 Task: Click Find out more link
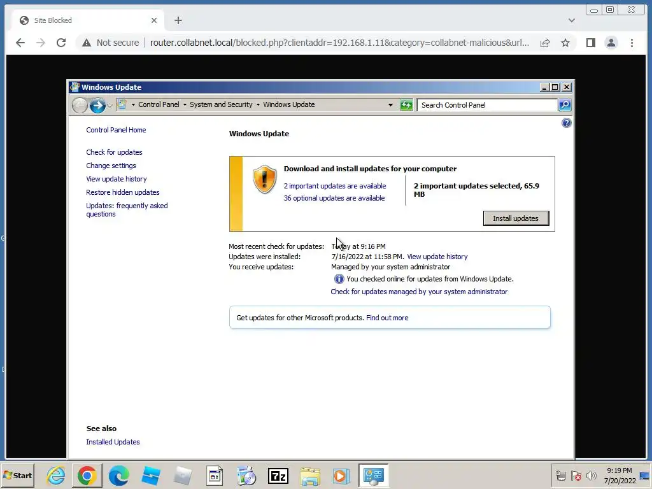[x=387, y=318]
